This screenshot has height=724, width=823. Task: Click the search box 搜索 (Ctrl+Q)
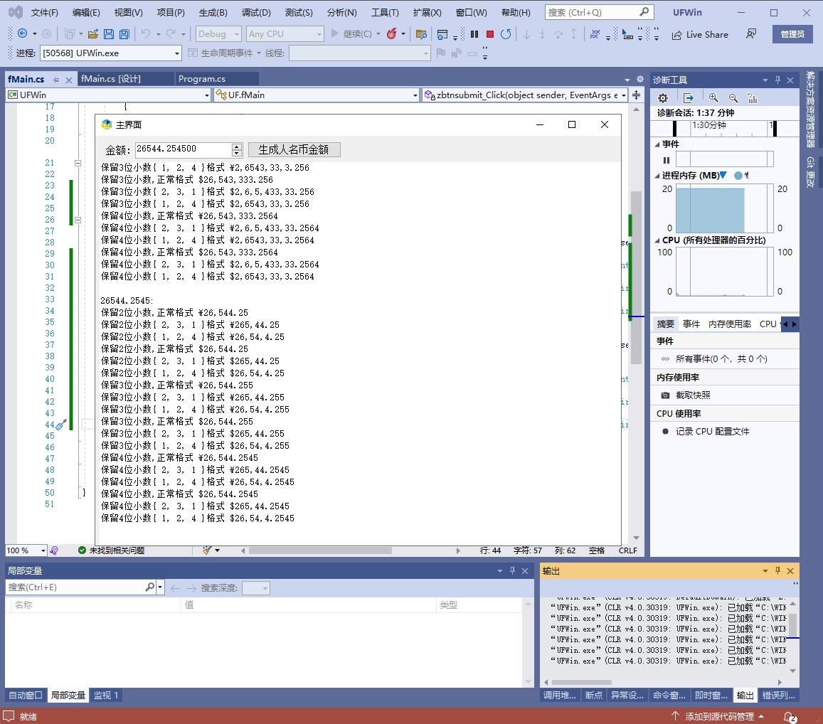pos(598,12)
